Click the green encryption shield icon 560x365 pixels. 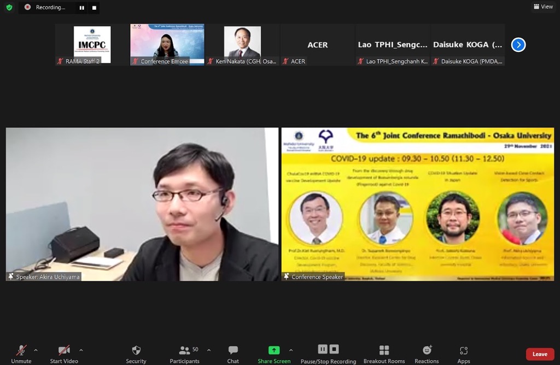(x=9, y=8)
